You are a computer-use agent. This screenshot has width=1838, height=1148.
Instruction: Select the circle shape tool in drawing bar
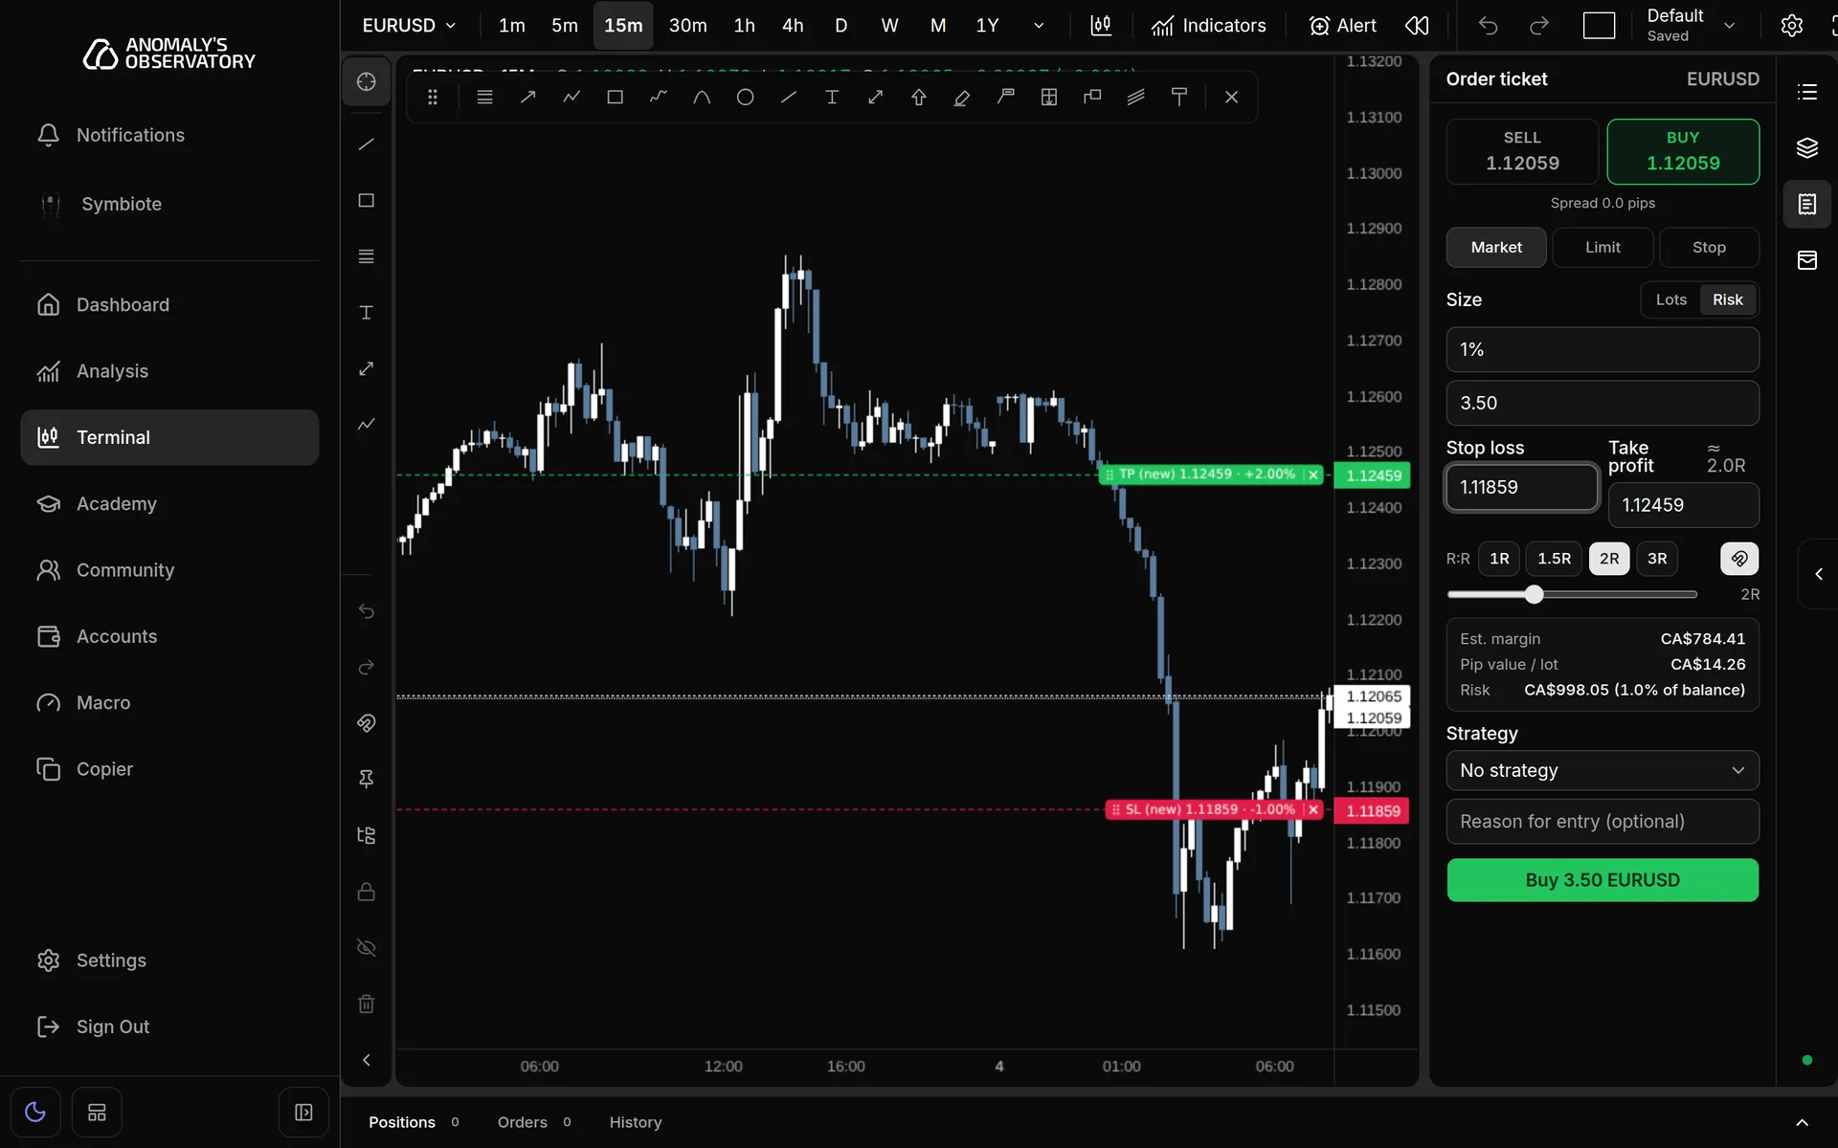click(745, 97)
